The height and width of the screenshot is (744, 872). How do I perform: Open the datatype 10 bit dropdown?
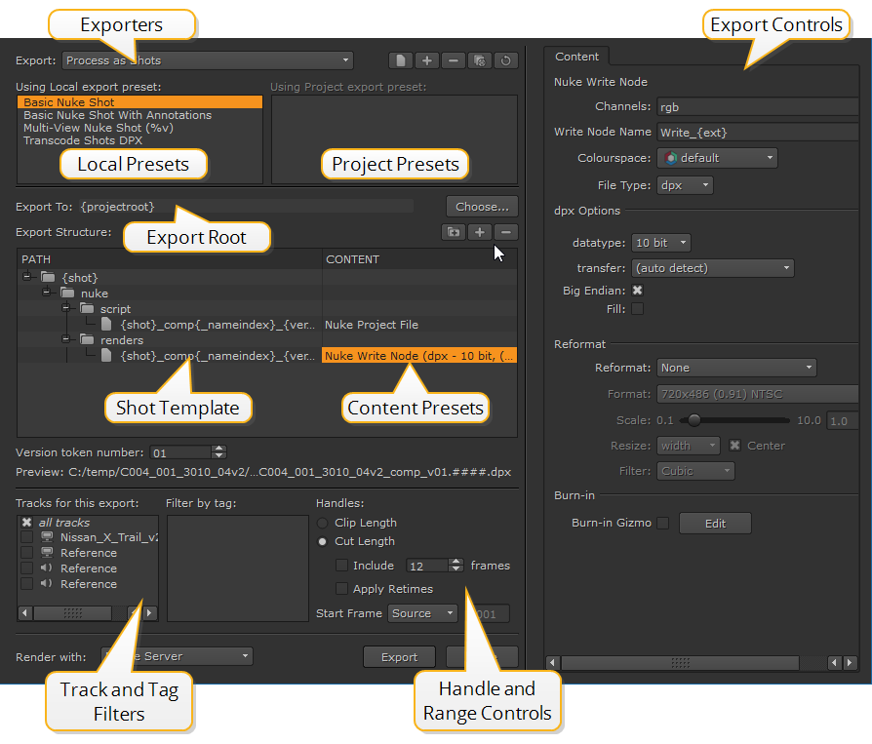click(x=660, y=242)
